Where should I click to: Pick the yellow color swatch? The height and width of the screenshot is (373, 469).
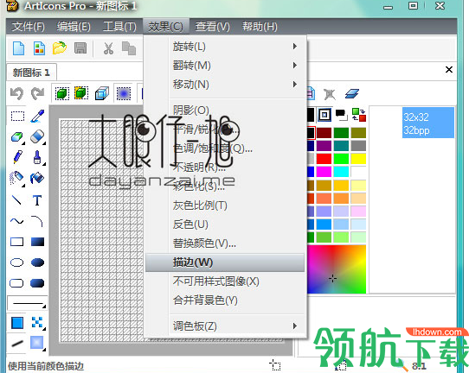tap(358, 159)
